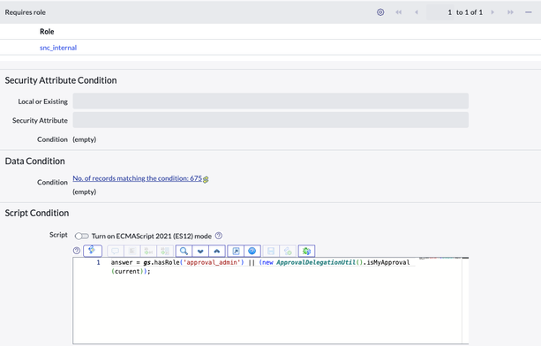
Task: Open editor help via blue question icon
Action: (252, 251)
